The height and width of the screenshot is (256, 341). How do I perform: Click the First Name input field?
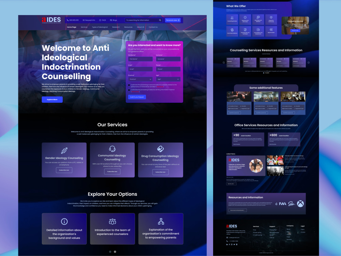[140, 59]
